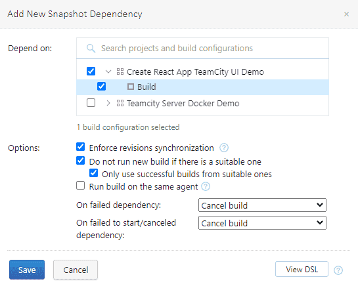Click the Create React App project grid icon
Image resolution: width=358 pixels, height=288 pixels.
(x=120, y=72)
